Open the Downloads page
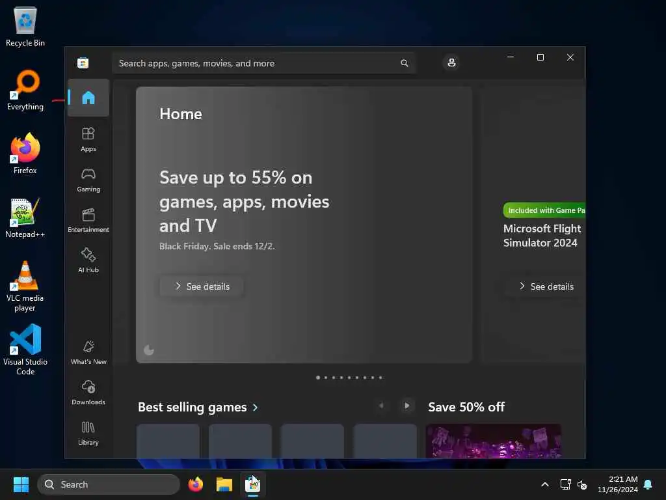The height and width of the screenshot is (500, 666). 88,393
